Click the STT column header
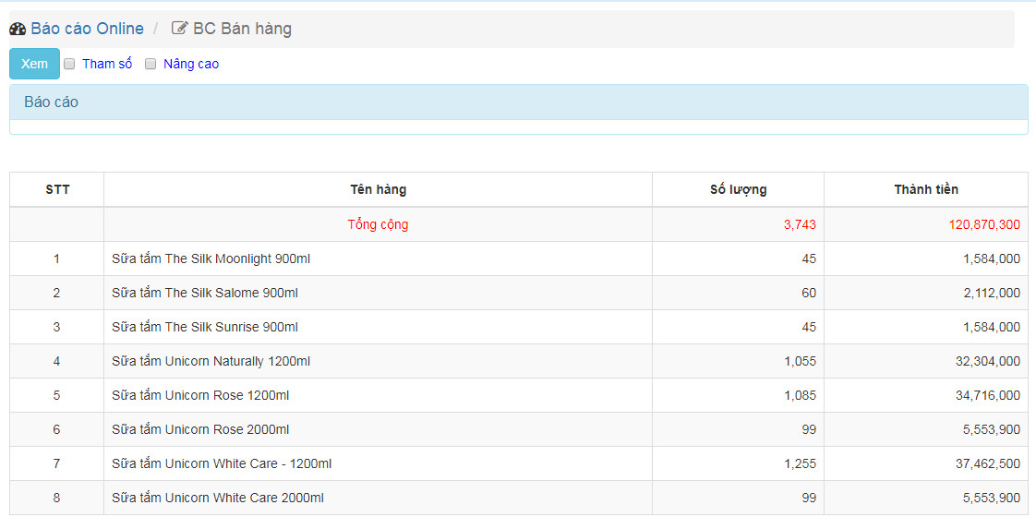 57,189
